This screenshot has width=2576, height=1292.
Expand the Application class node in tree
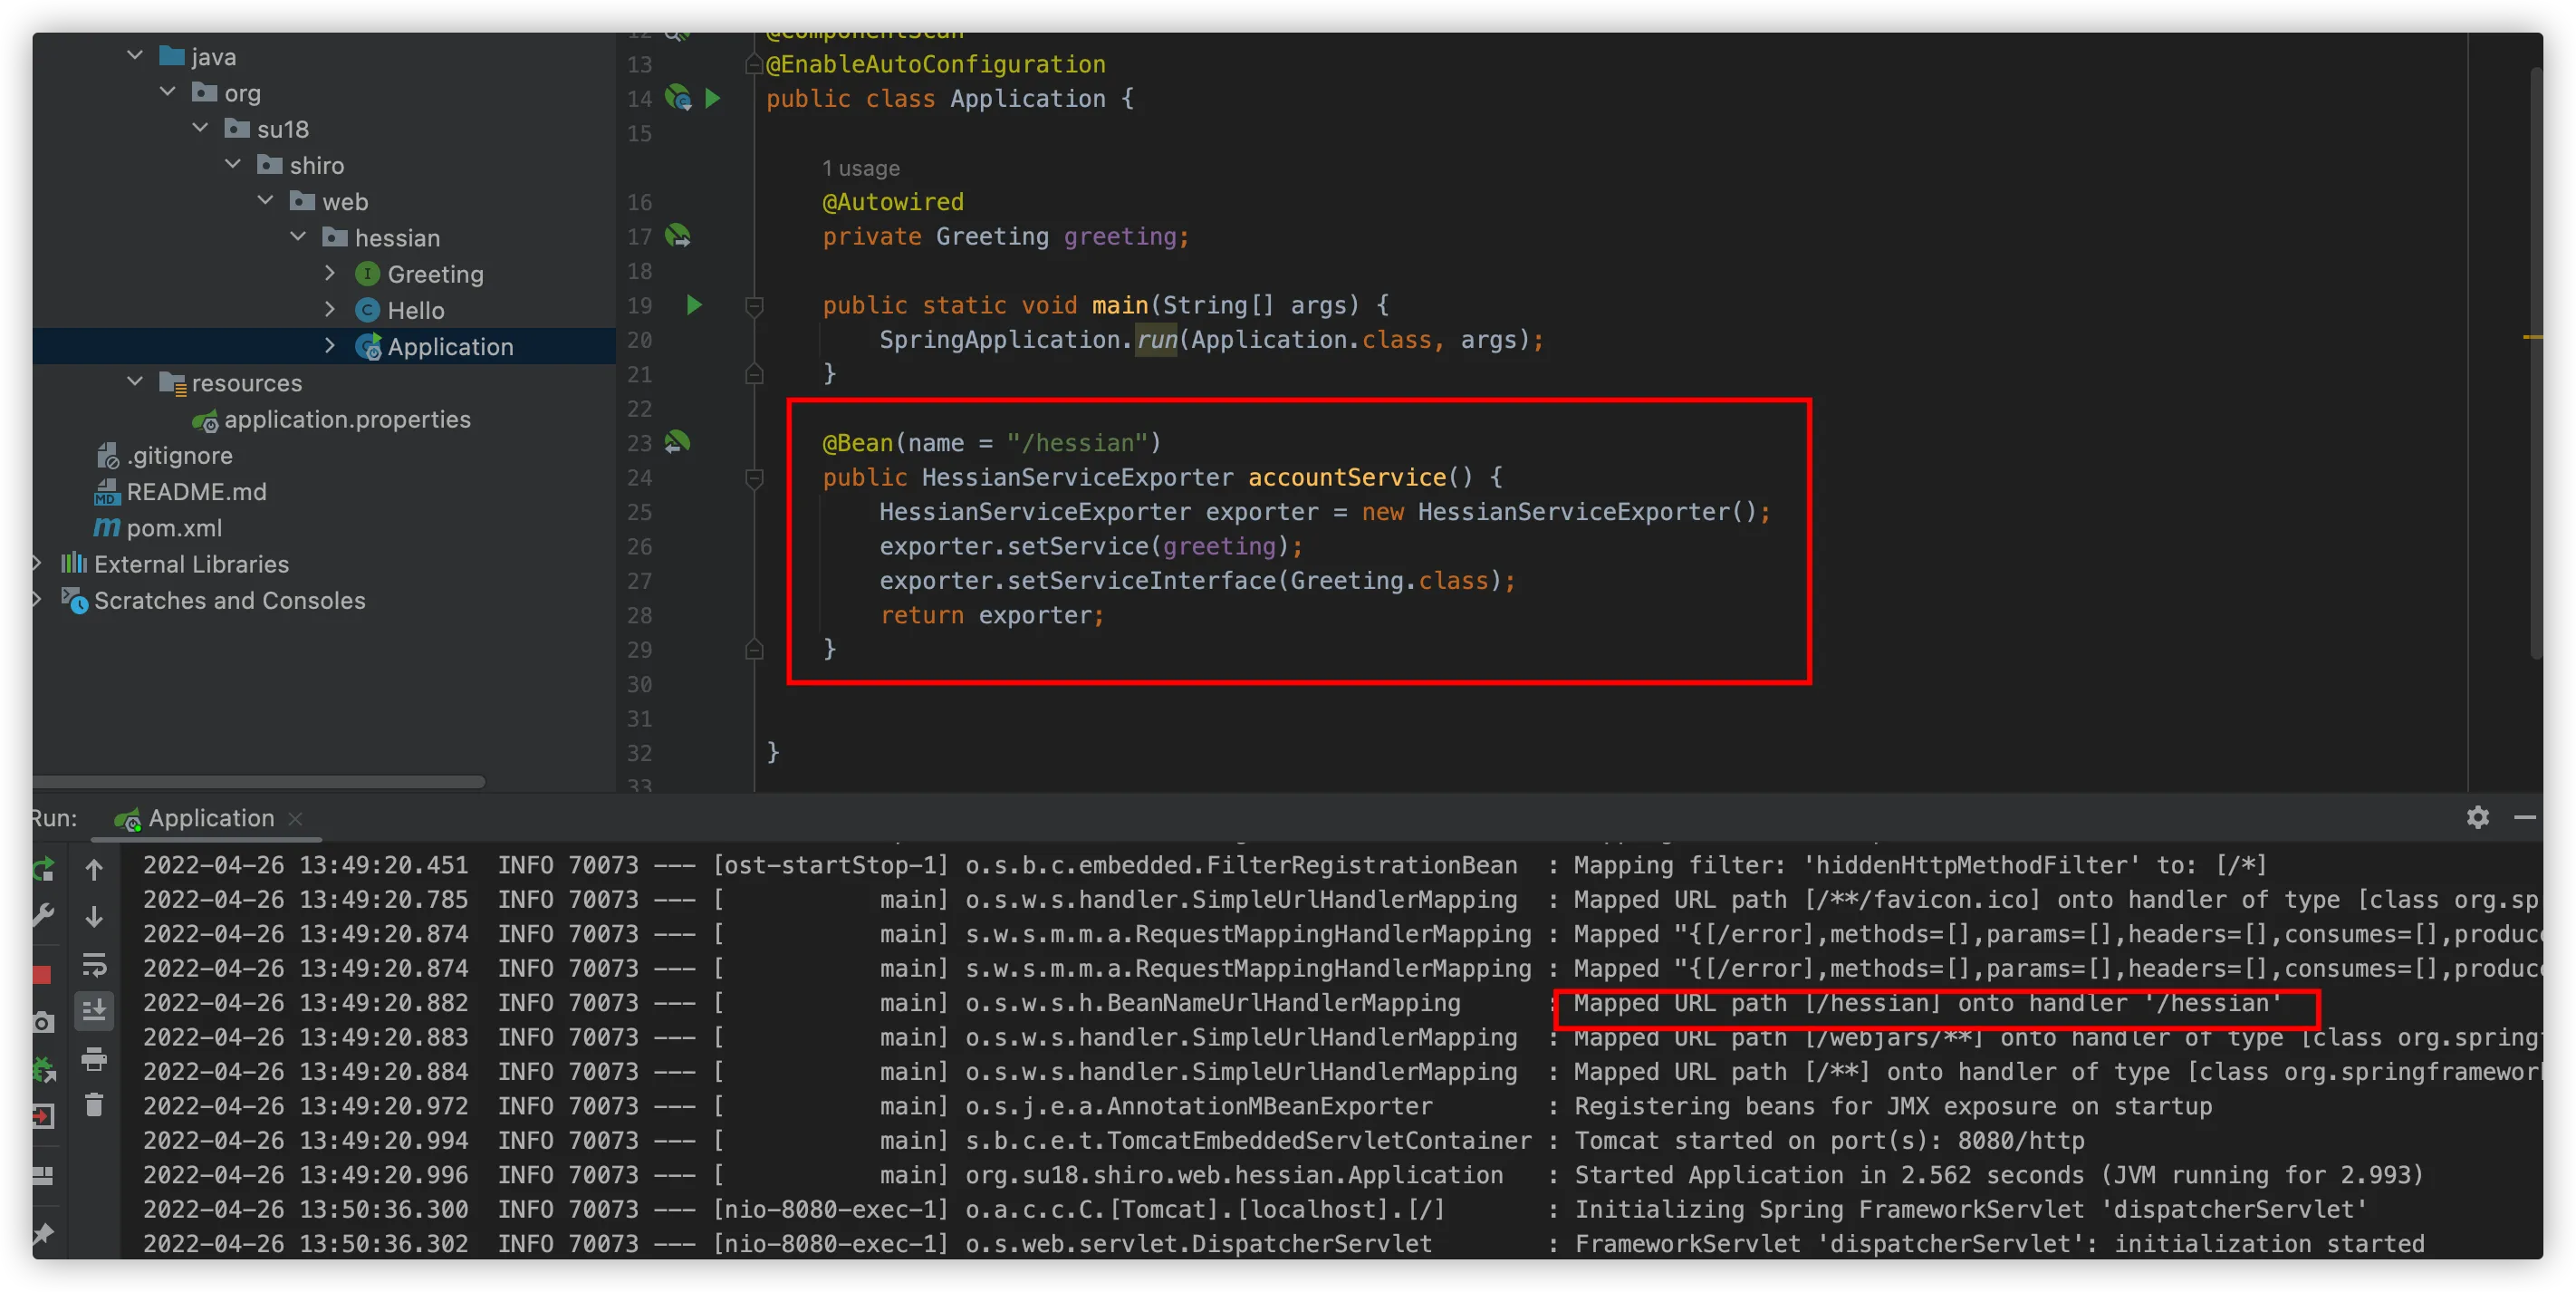click(x=330, y=346)
